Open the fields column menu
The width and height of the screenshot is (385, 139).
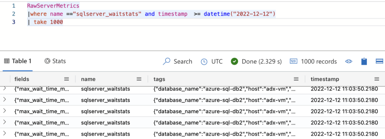point(67,79)
